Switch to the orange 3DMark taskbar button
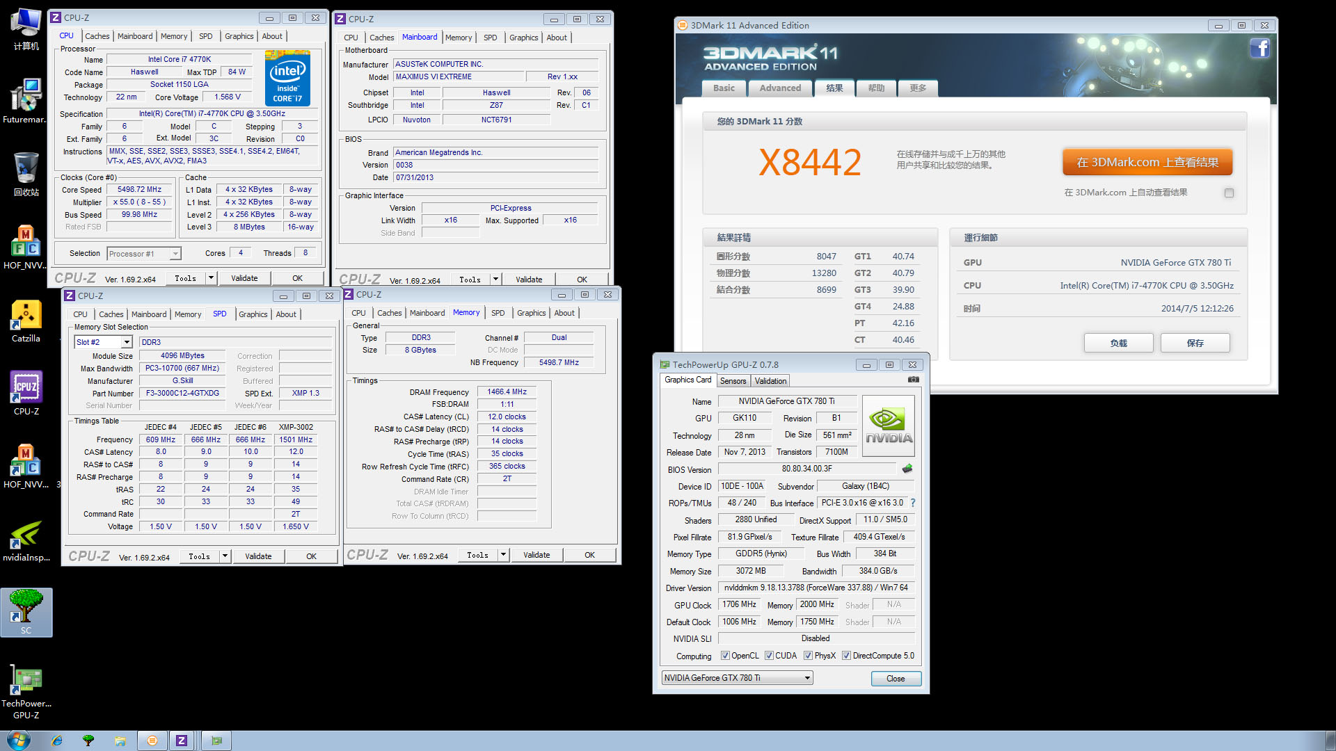Image resolution: width=1336 pixels, height=751 pixels. click(x=152, y=741)
